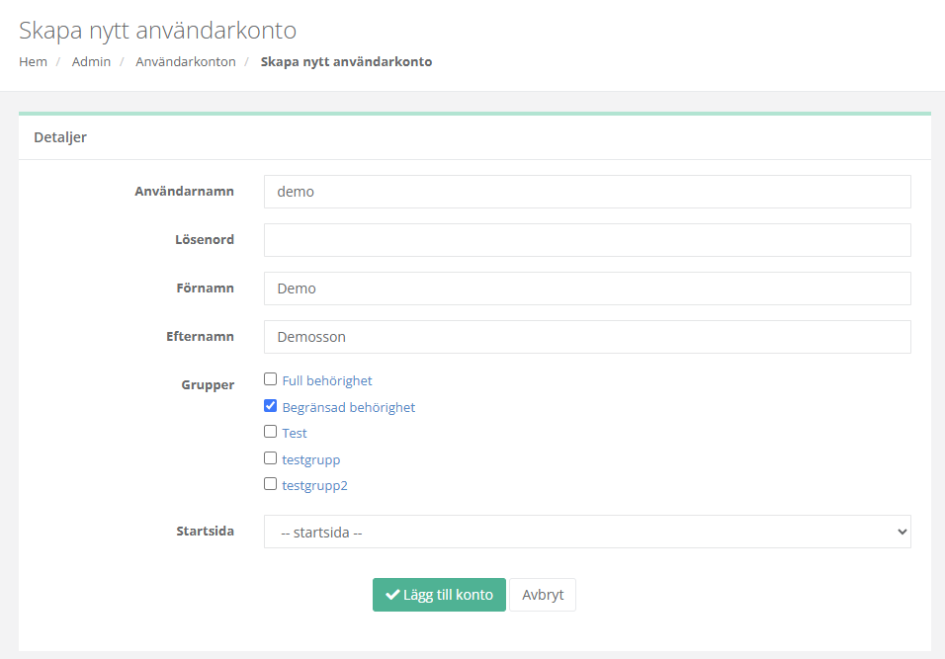
Task: Click the Begränsad behörighet label text
Action: pos(348,407)
